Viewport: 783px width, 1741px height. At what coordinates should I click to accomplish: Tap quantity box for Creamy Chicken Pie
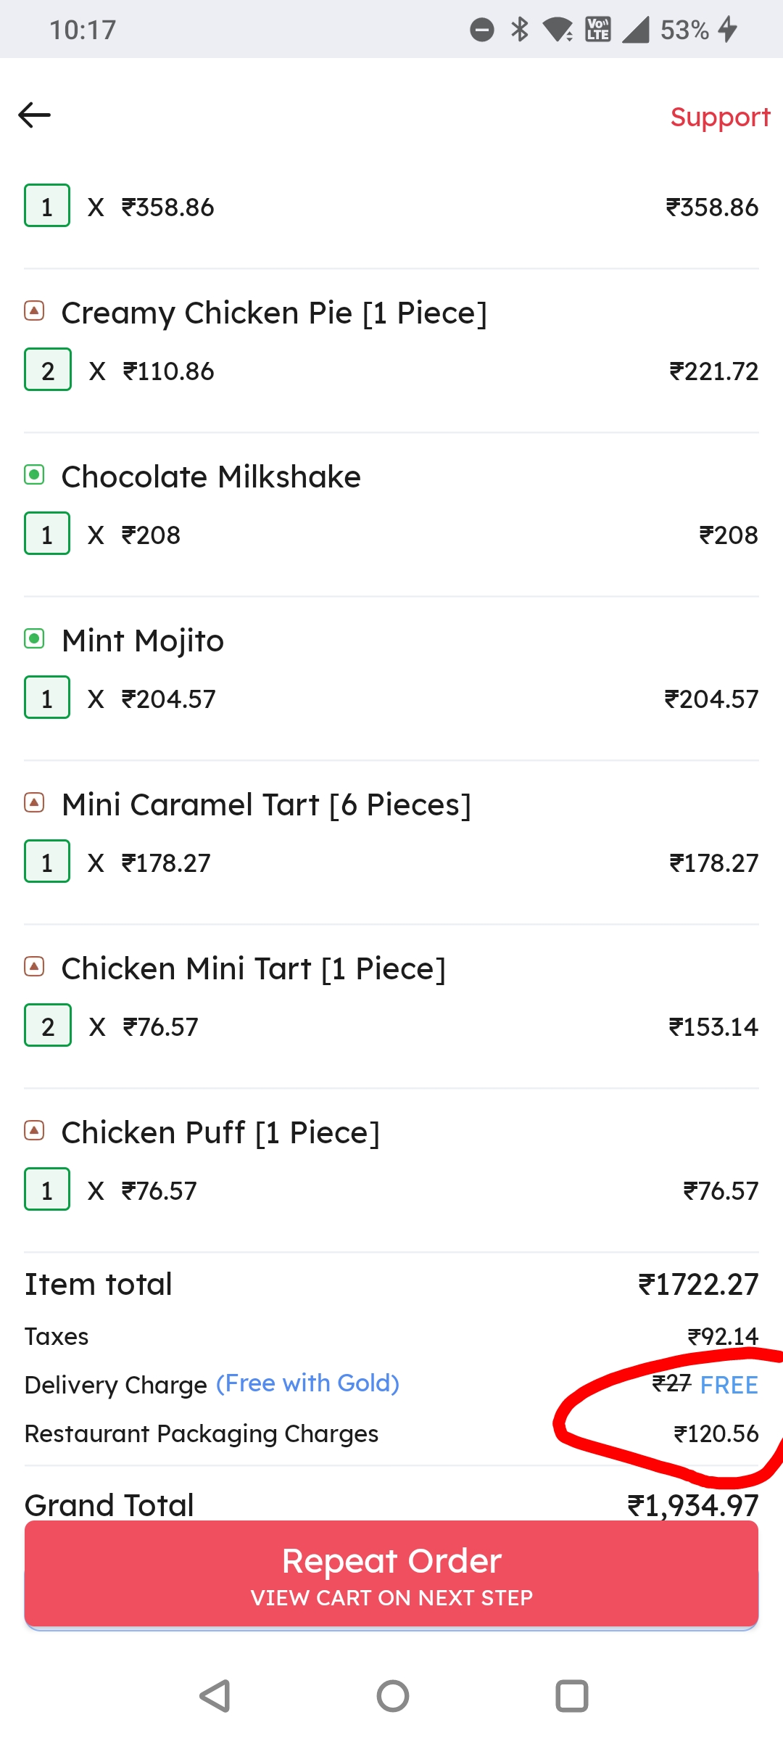(x=48, y=370)
